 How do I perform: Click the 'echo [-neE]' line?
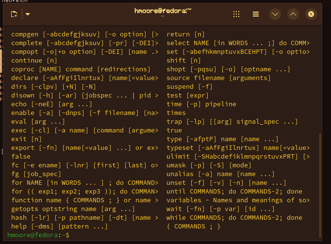[x=51, y=104]
